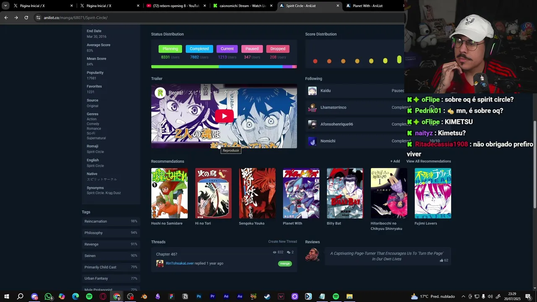Viewport: 537px width, 302px height.
Task: Go forward using the browser forward arrow
Action: [16, 18]
